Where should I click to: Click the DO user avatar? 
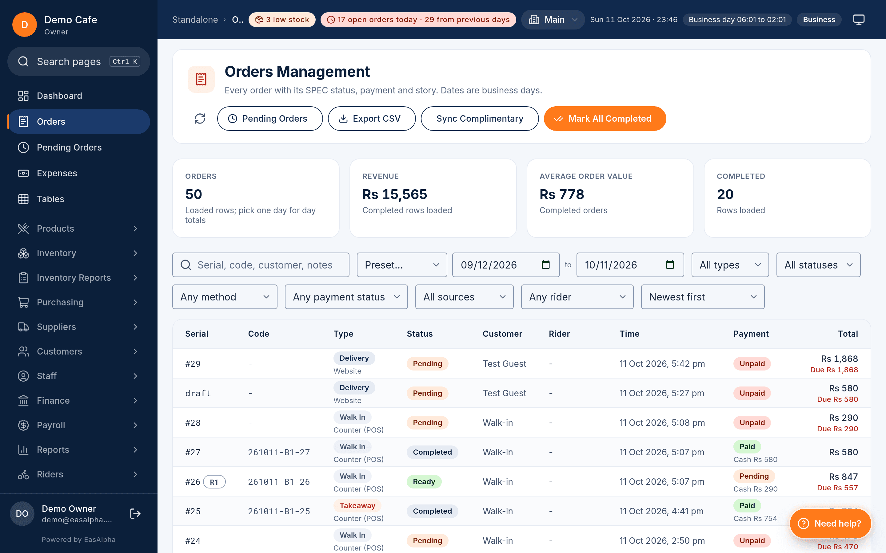(22, 513)
